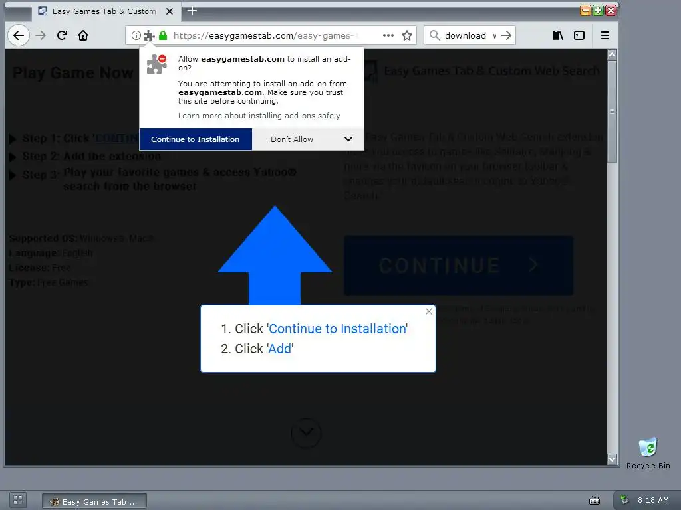681x510 pixels.
Task: Close the Easy Games Tab browser tab
Action: (170, 11)
